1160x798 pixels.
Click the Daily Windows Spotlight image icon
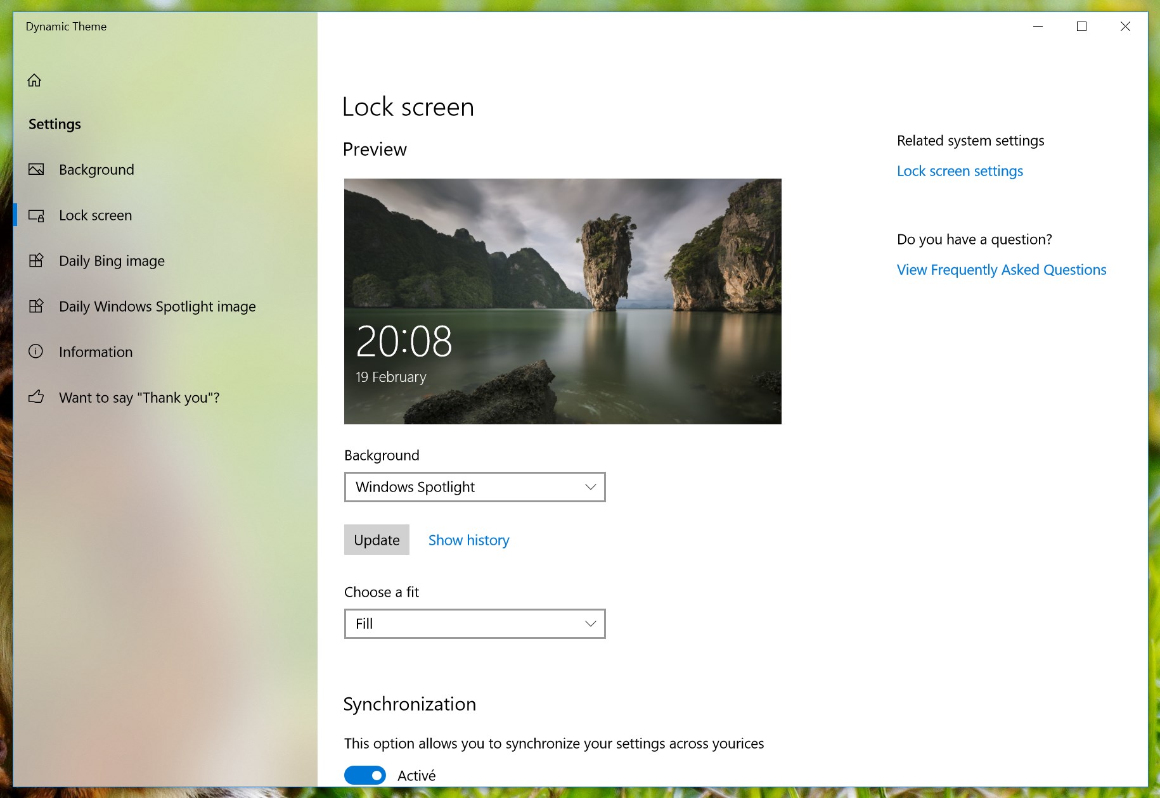[x=36, y=306]
